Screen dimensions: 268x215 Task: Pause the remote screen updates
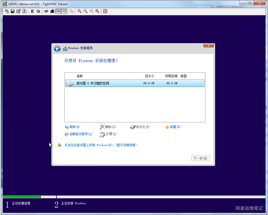coord(32,11)
